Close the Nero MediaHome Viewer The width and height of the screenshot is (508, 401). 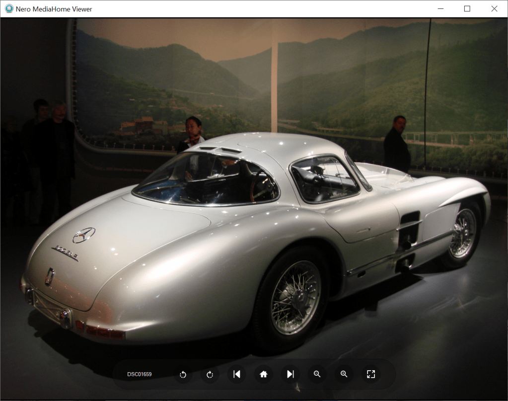[494, 8]
